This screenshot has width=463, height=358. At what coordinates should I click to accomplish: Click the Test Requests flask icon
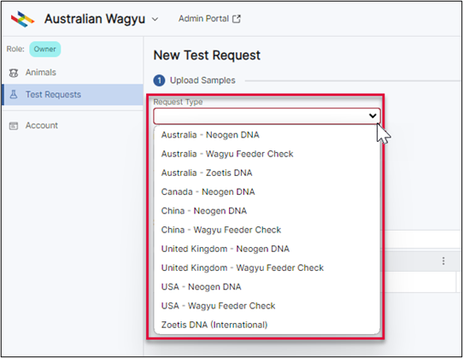[14, 95]
